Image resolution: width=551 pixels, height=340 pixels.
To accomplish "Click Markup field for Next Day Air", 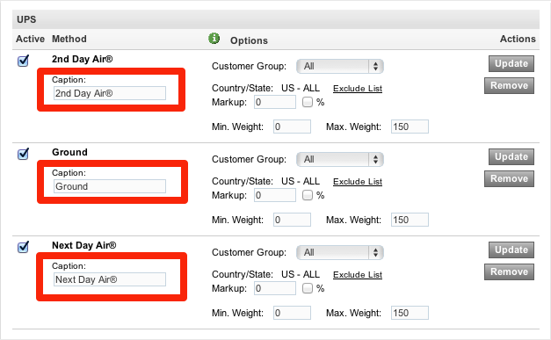I will 275,288.
